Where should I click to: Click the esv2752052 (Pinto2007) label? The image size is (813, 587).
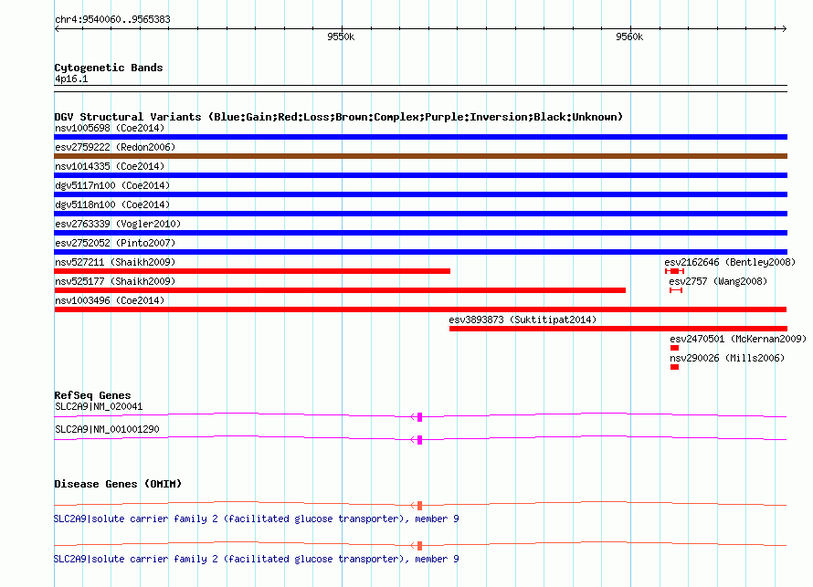(115, 243)
